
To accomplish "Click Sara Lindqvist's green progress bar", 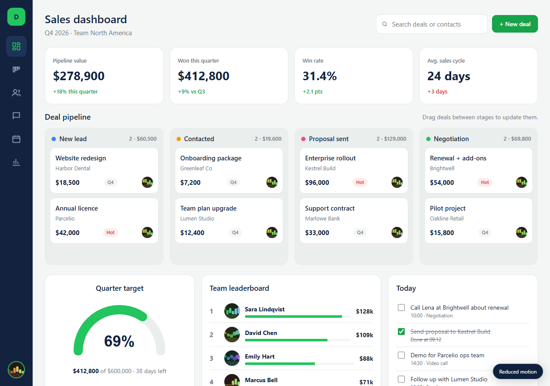I will 293,317.
